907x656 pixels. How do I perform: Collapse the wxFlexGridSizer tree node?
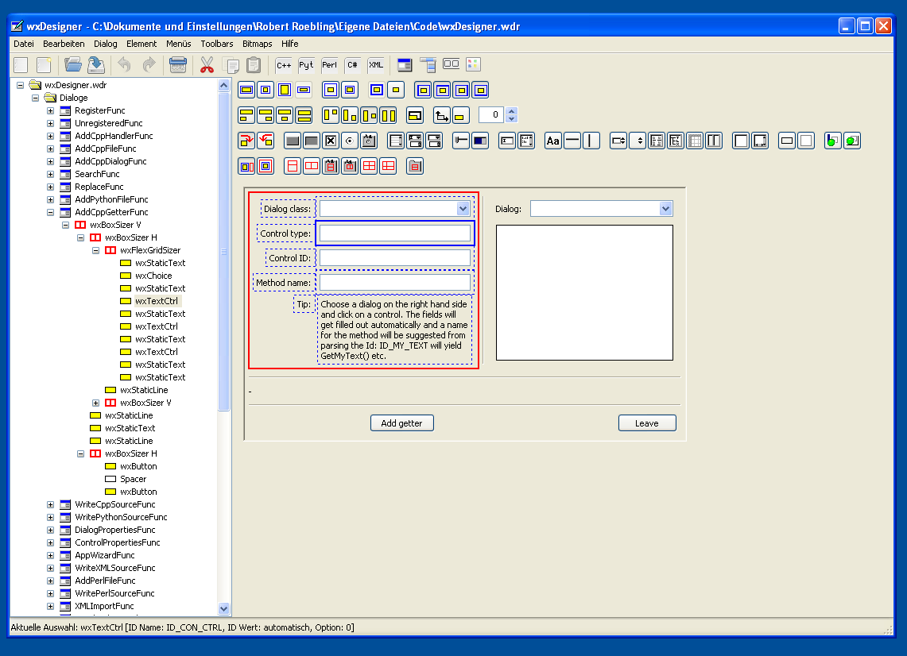coord(95,250)
